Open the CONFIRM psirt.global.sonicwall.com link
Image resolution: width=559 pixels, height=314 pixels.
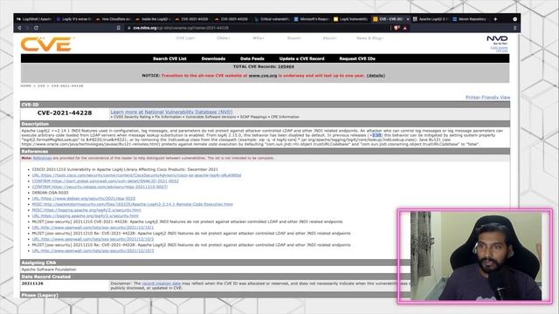point(106,181)
